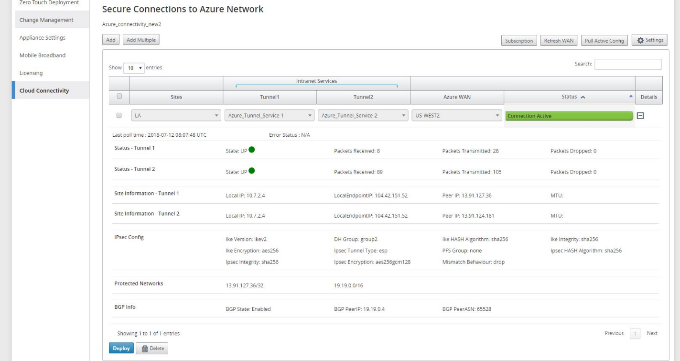Screen dimensions: 680x361
Task: Click the Last poll time text
Action: pos(159,135)
